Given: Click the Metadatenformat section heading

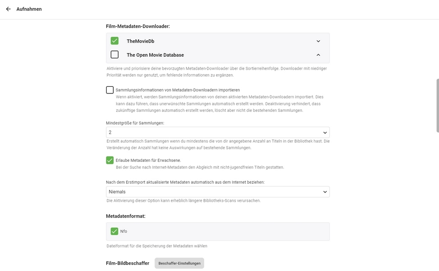Looking at the screenshot, I should click(126, 216).
